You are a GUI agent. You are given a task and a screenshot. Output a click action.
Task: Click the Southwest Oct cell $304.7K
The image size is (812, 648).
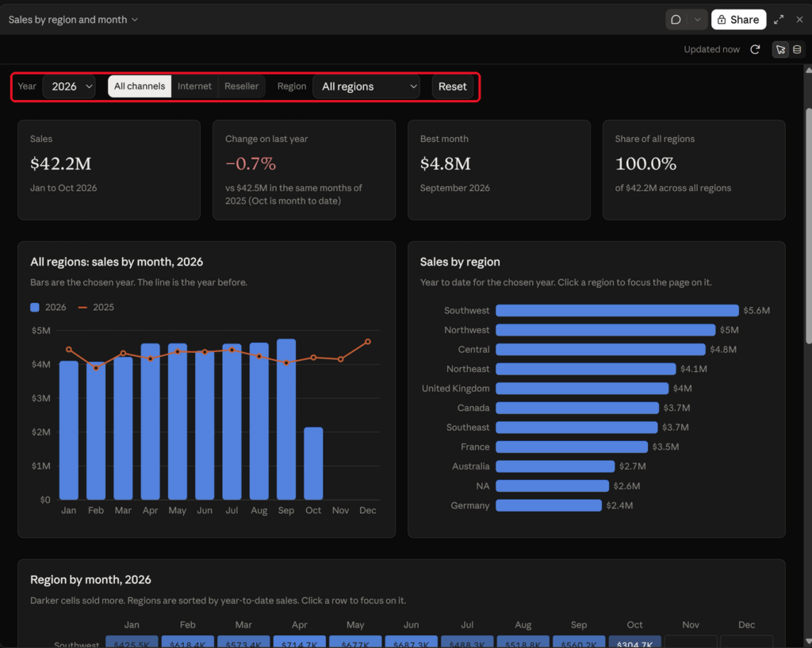pos(635,642)
